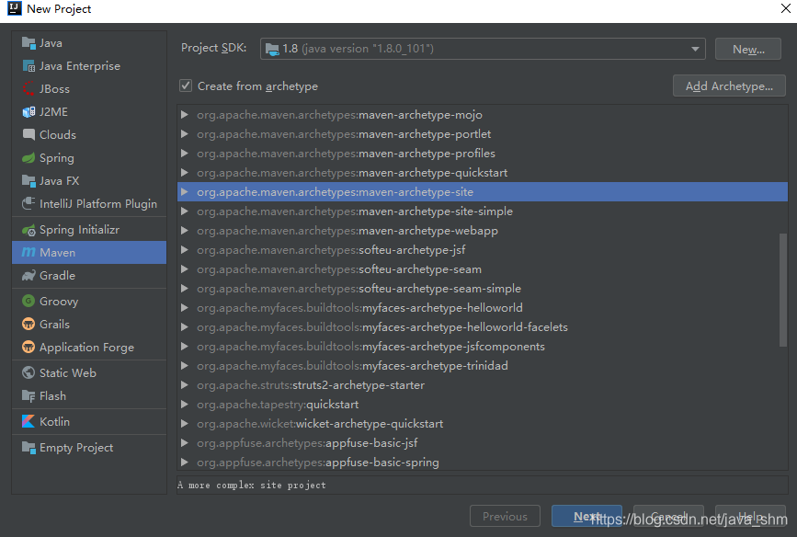The height and width of the screenshot is (537, 797).
Task: Expand the maven-archetype-quickstart entry
Action: 185,173
